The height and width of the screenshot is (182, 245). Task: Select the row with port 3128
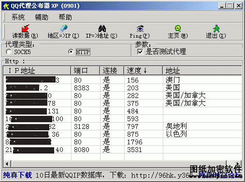click(122, 126)
